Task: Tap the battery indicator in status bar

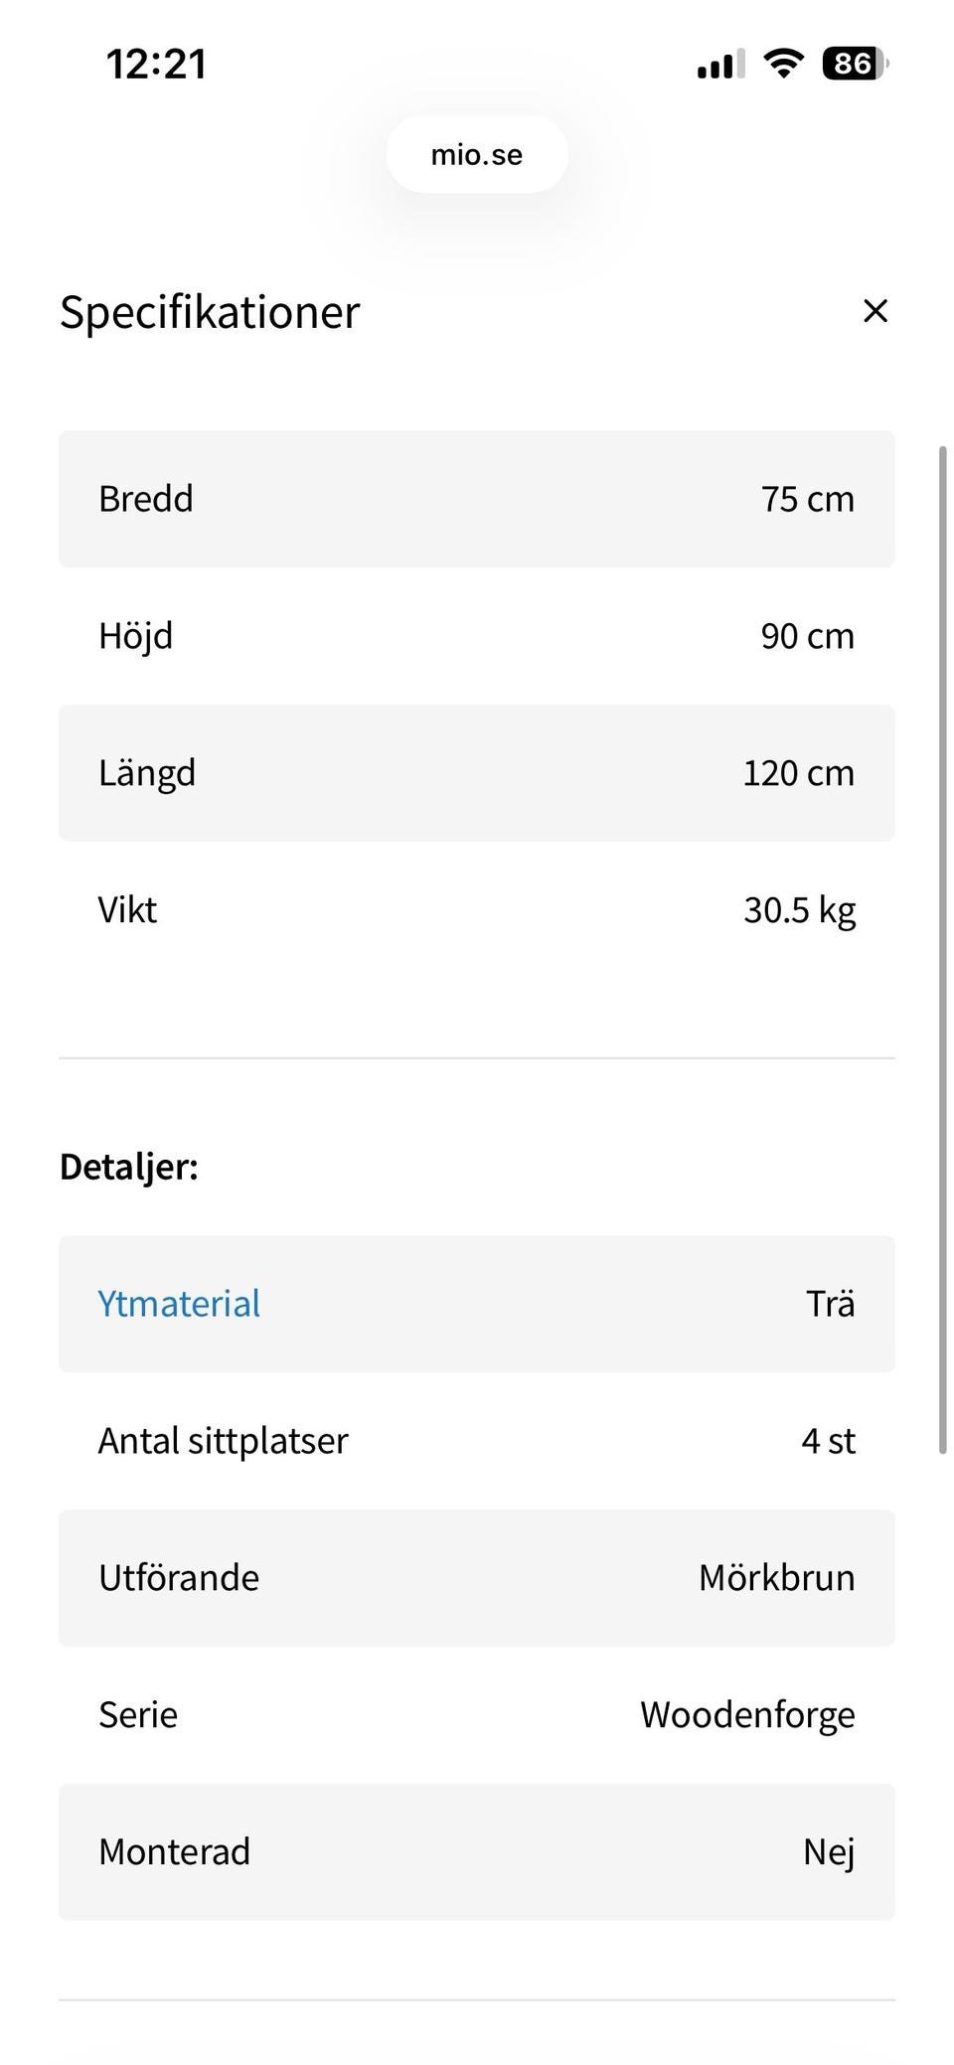Action: pyautogui.click(x=854, y=65)
